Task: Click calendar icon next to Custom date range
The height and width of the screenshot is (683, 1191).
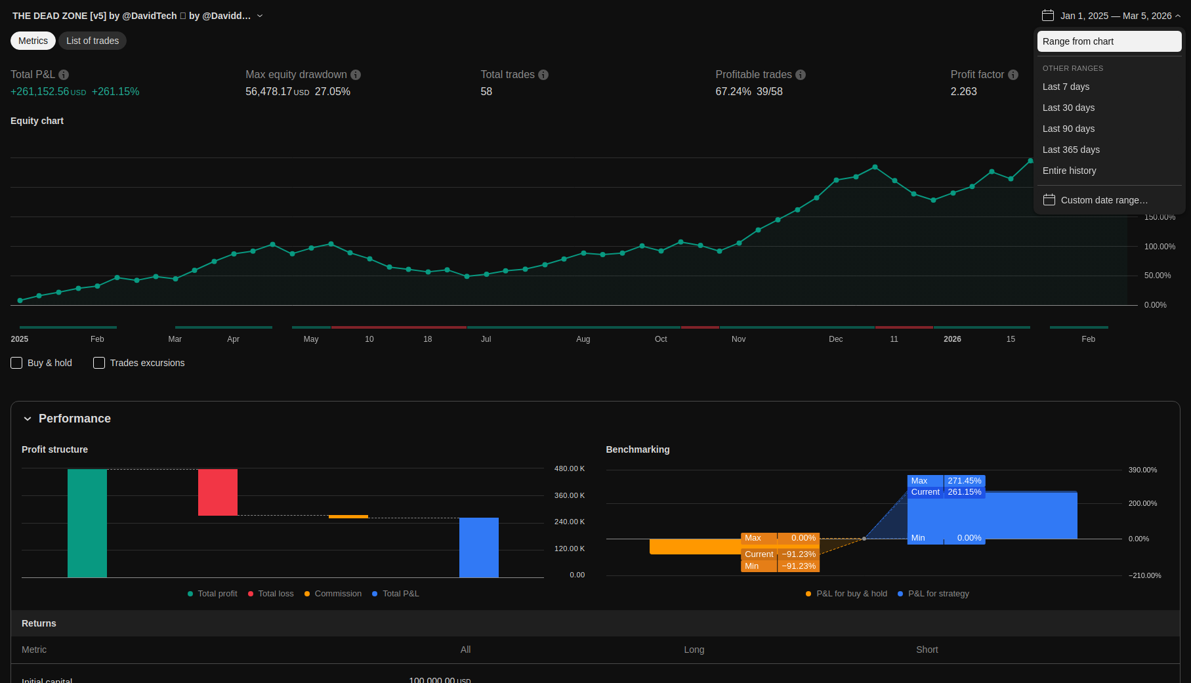Action: tap(1049, 200)
